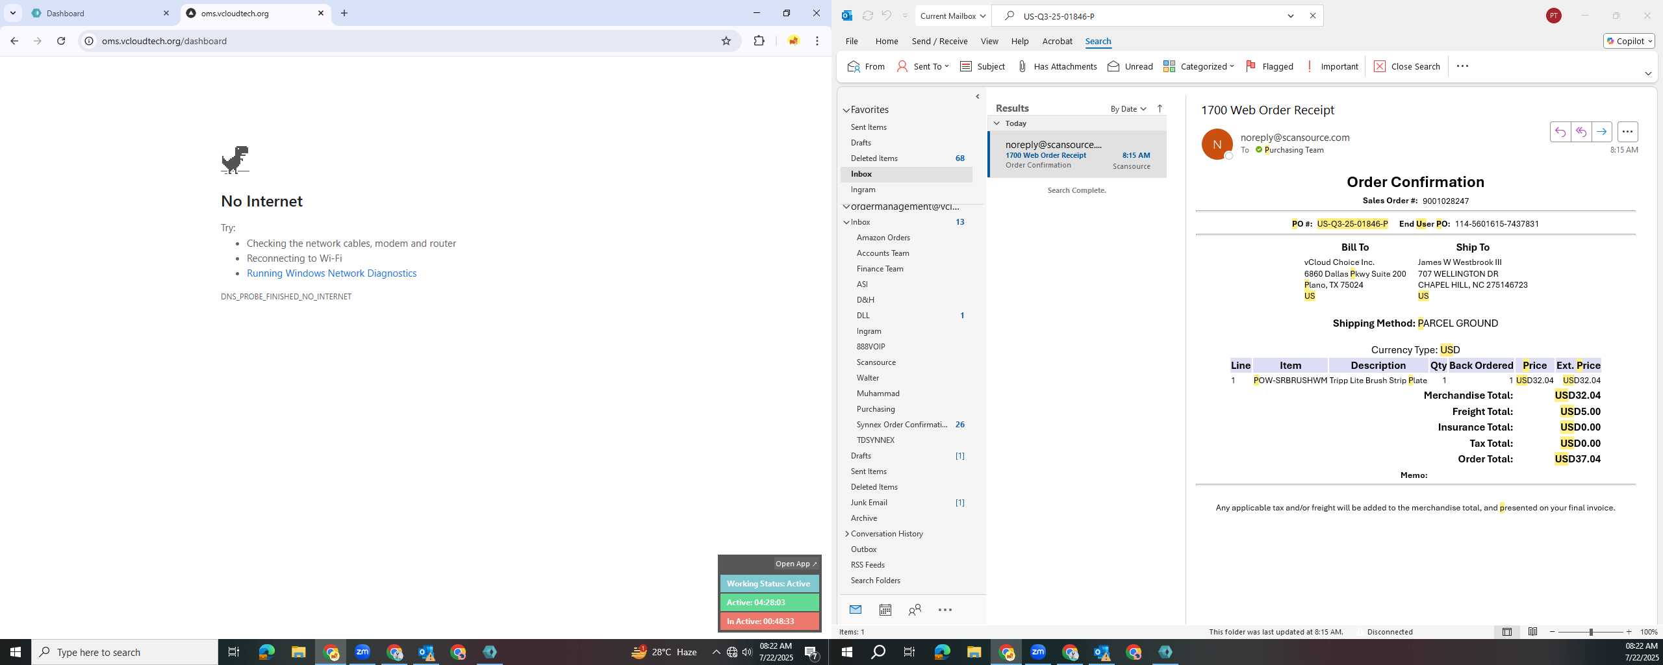
Task: Reply all to the email
Action: click(1580, 132)
